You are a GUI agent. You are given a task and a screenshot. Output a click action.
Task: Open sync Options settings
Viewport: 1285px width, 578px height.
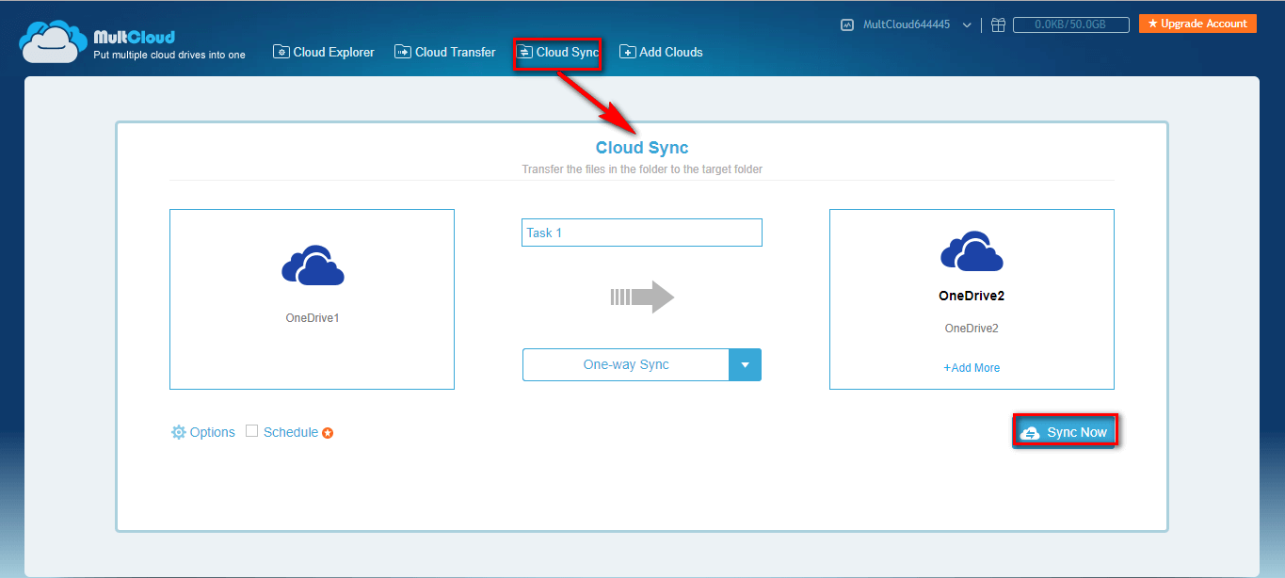(x=203, y=432)
